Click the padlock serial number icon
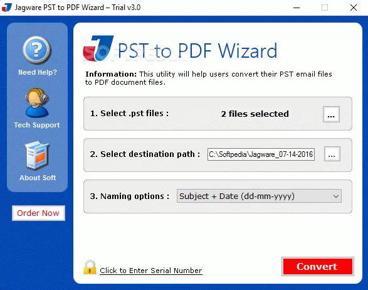The image size is (368, 290). coord(90,267)
